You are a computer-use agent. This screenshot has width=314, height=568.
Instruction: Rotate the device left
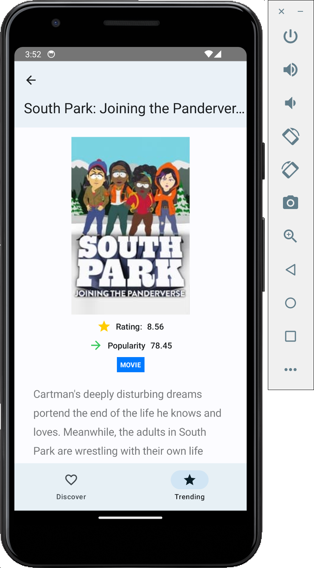(x=291, y=136)
